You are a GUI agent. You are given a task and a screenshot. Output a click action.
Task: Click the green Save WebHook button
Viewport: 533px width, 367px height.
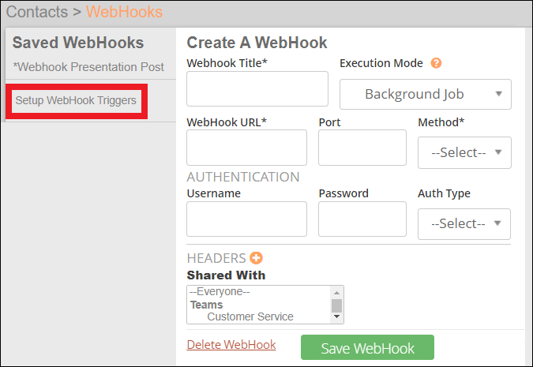pyautogui.click(x=367, y=347)
